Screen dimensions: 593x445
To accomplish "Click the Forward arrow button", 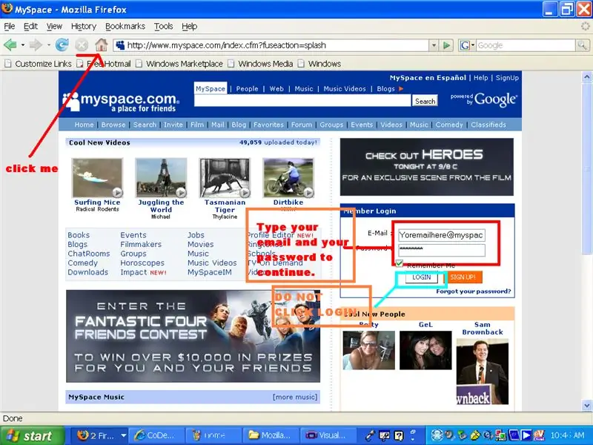I will coord(36,45).
